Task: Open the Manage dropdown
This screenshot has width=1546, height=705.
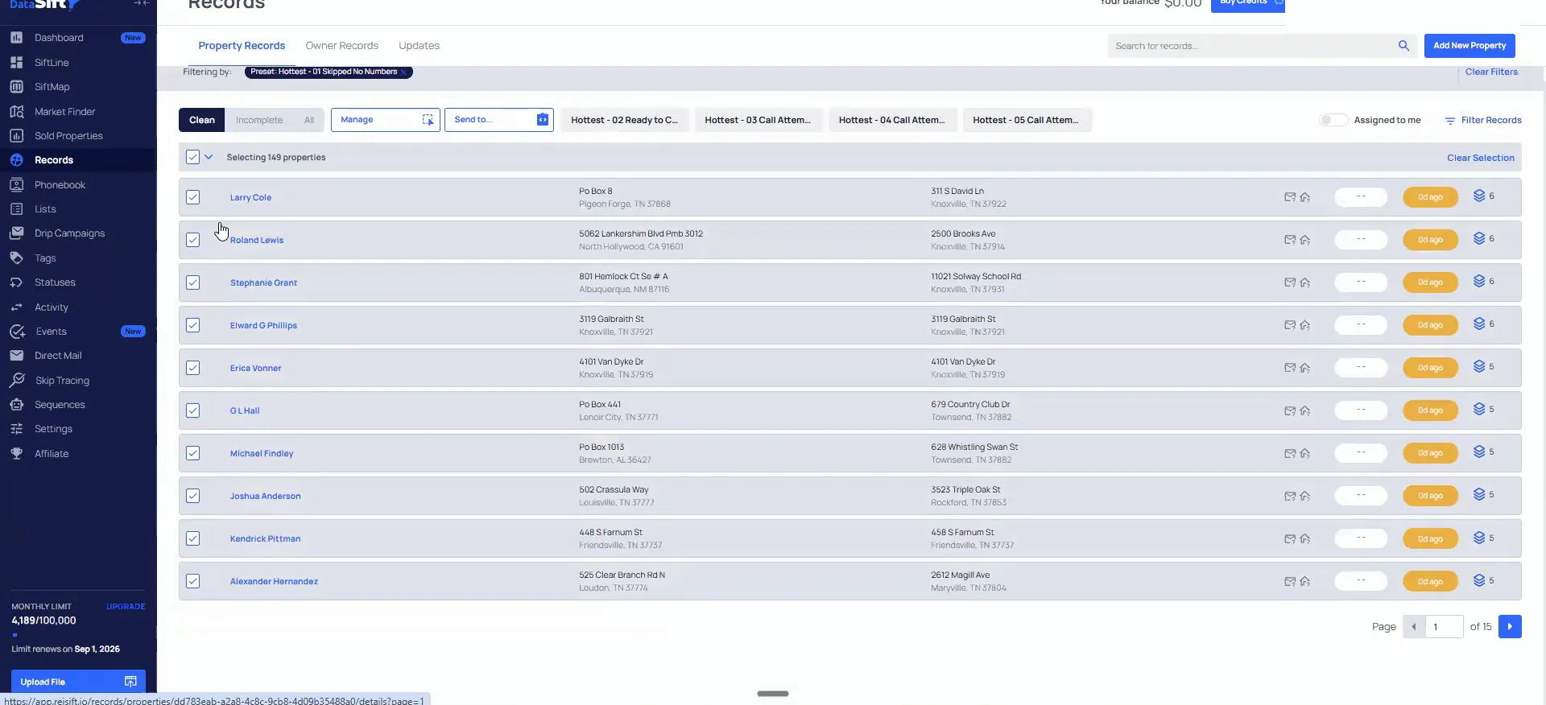Action: coord(385,120)
